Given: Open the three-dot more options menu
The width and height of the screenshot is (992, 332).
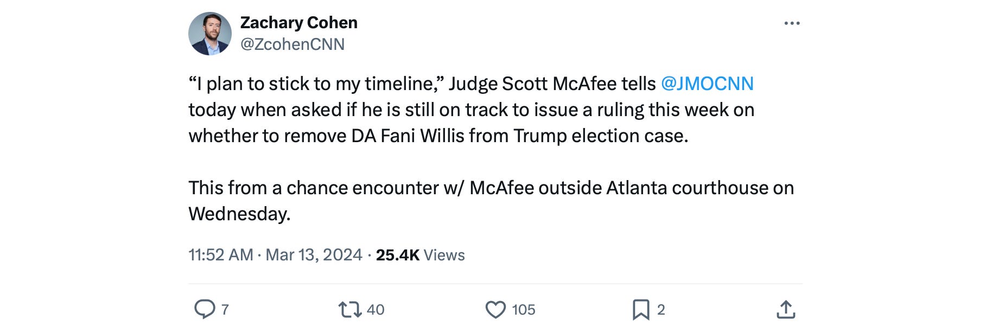Looking at the screenshot, I should tap(792, 23).
